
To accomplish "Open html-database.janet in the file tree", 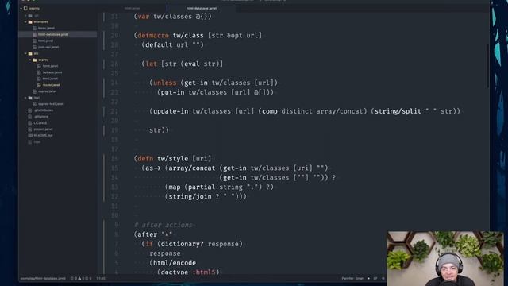I will coord(53,34).
